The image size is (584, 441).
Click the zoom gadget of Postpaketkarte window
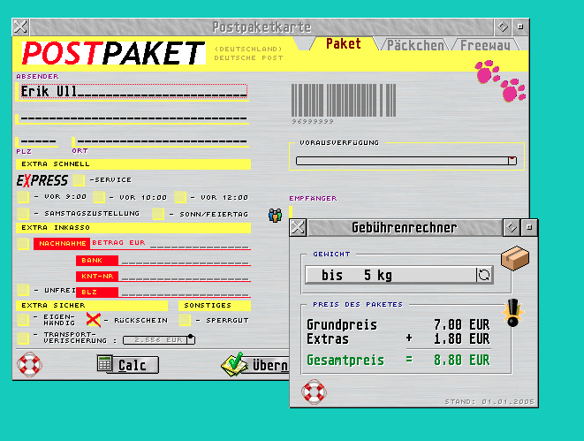click(x=503, y=27)
